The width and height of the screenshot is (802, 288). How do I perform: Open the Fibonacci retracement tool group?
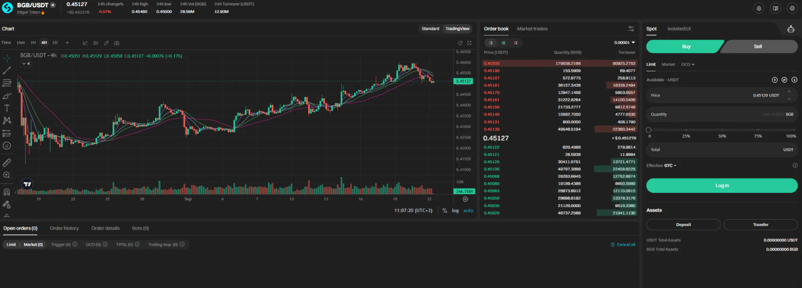coord(7,83)
